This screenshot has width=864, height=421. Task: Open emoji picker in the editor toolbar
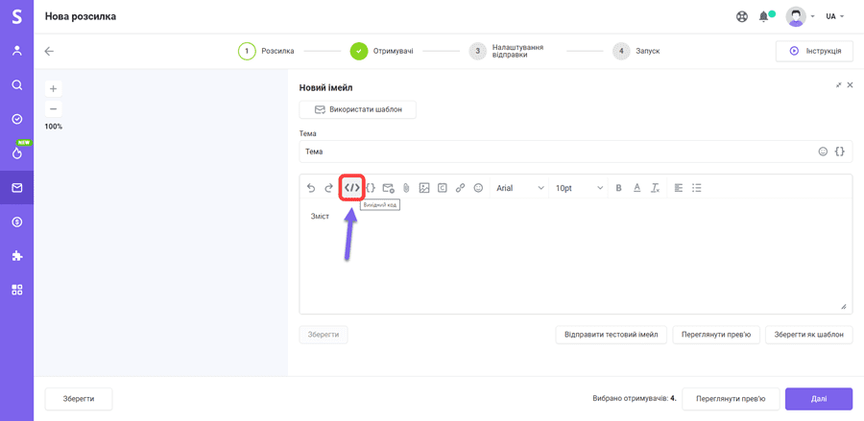click(478, 188)
